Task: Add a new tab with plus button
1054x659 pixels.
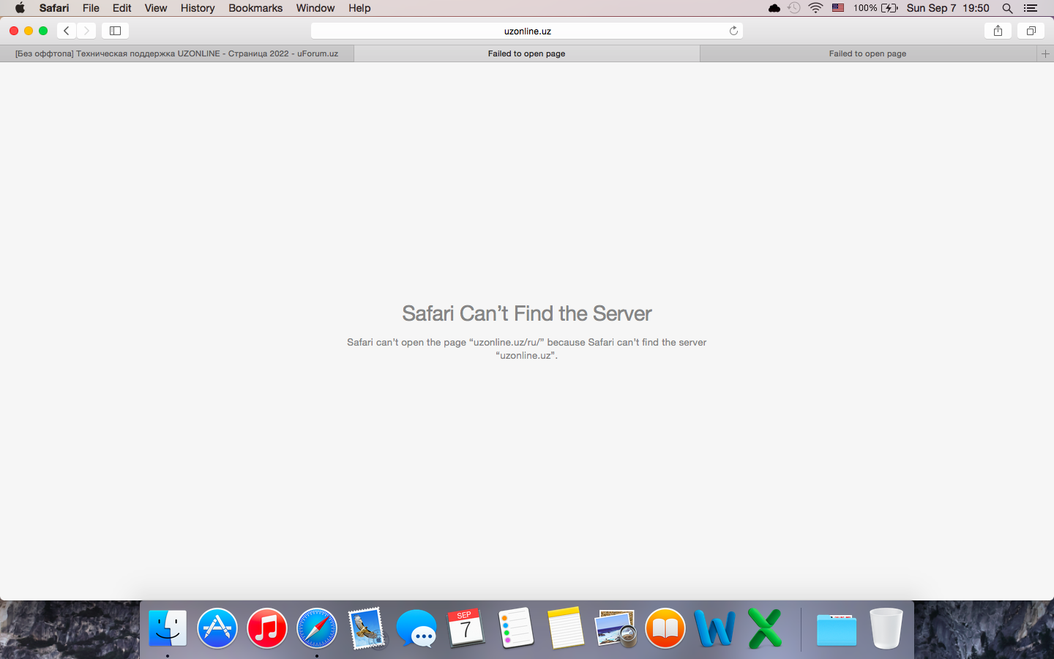Action: pyautogui.click(x=1045, y=53)
